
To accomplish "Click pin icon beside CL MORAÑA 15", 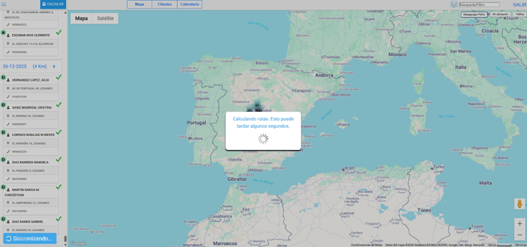I will pyautogui.click(x=8, y=143).
